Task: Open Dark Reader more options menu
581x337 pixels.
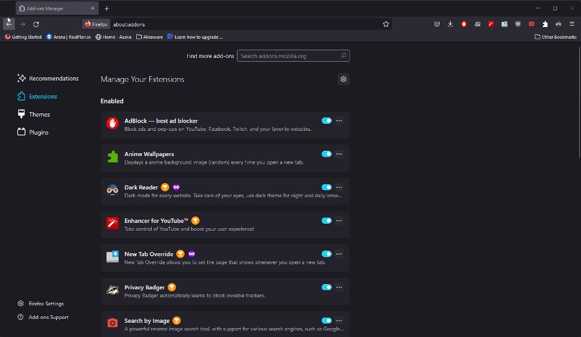Action: 339,187
